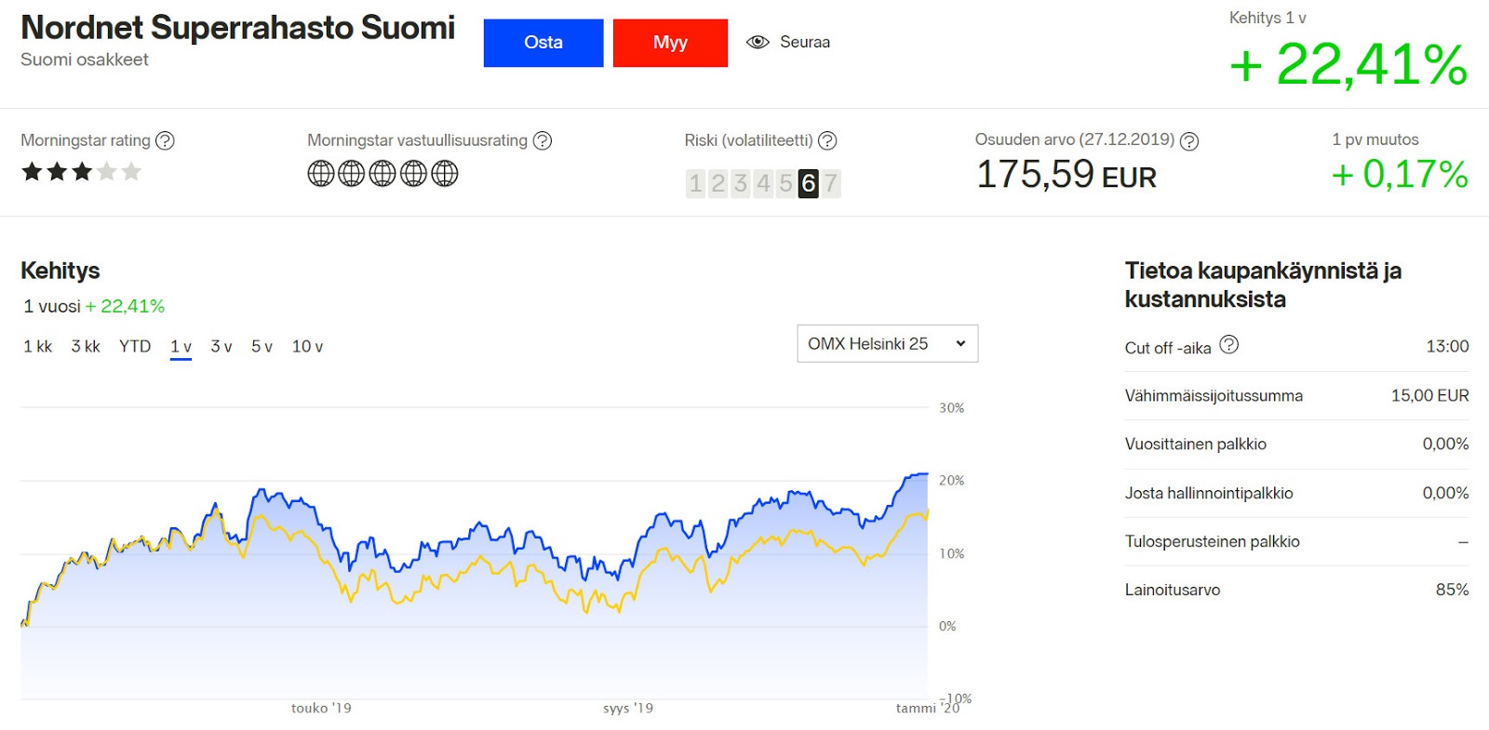
Task: Open the Cut off -aika help icon
Action: (1228, 344)
